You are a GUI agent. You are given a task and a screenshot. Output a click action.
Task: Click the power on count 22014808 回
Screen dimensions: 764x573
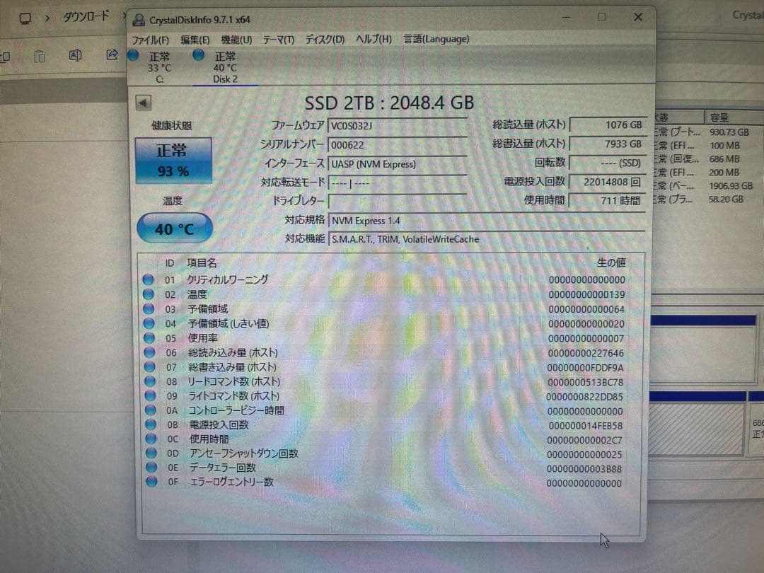pyautogui.click(x=608, y=182)
